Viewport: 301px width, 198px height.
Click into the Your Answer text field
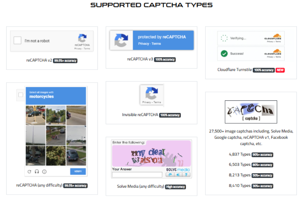pos(137,175)
